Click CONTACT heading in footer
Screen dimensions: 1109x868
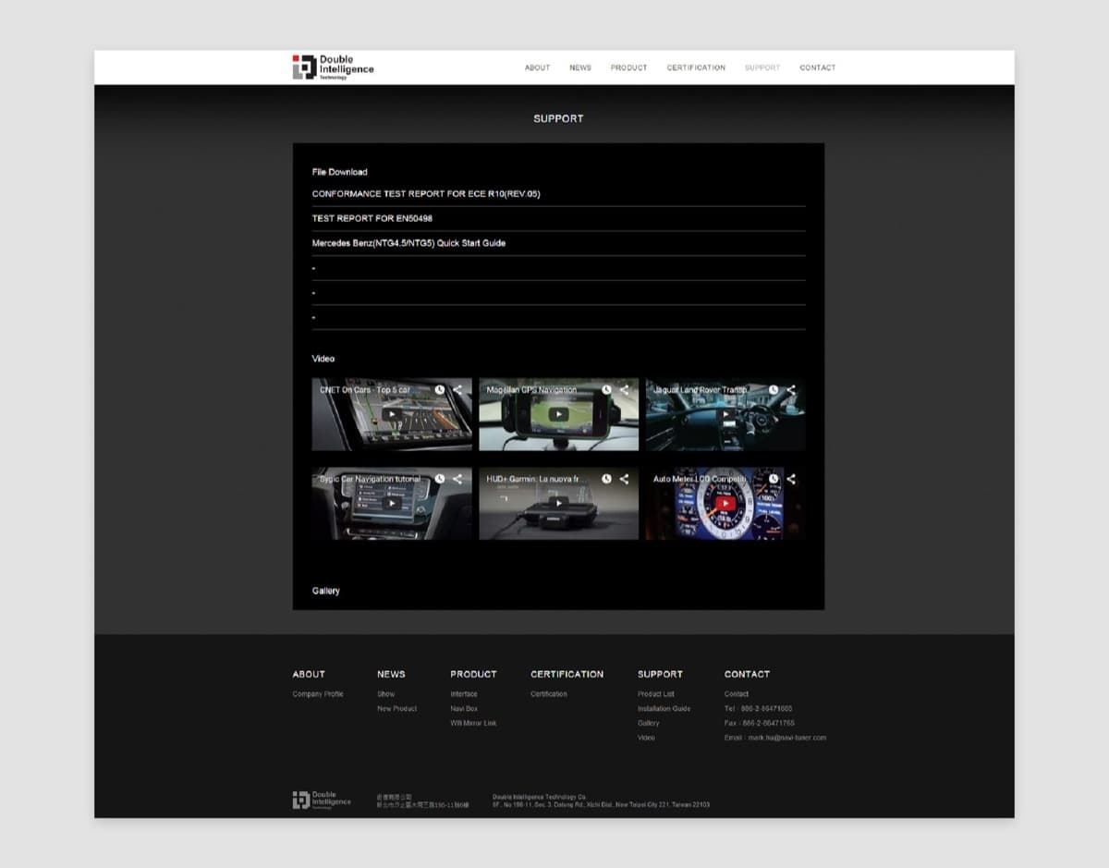coord(747,674)
